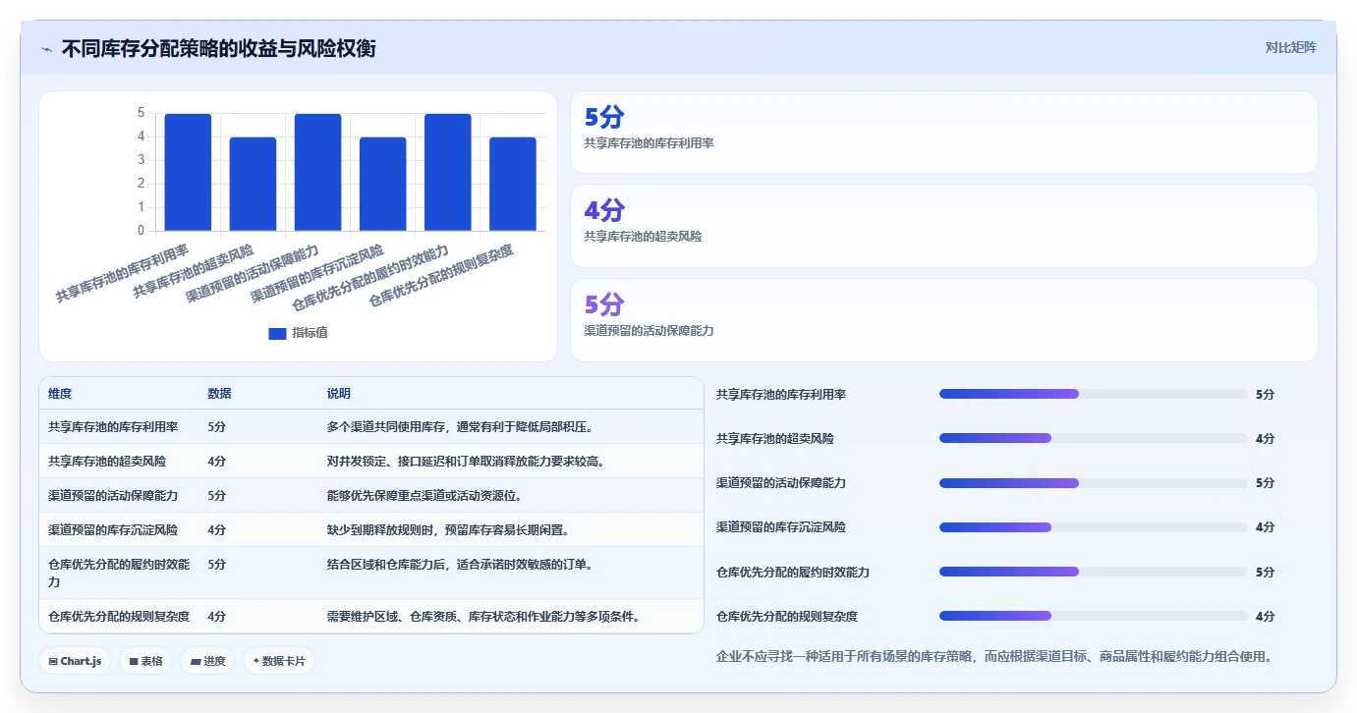Click the 渠道预留的库存沉淀风险 chart bar

click(x=382, y=184)
